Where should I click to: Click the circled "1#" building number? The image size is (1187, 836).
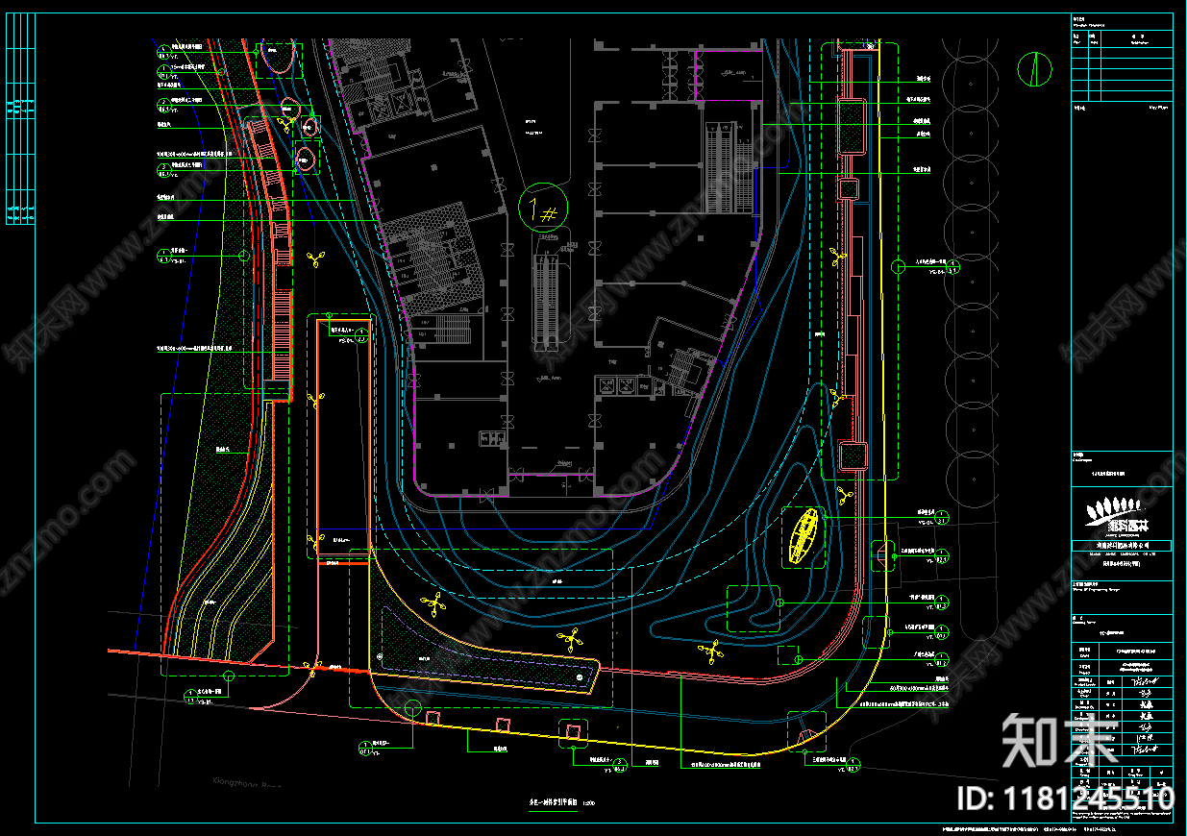click(543, 208)
